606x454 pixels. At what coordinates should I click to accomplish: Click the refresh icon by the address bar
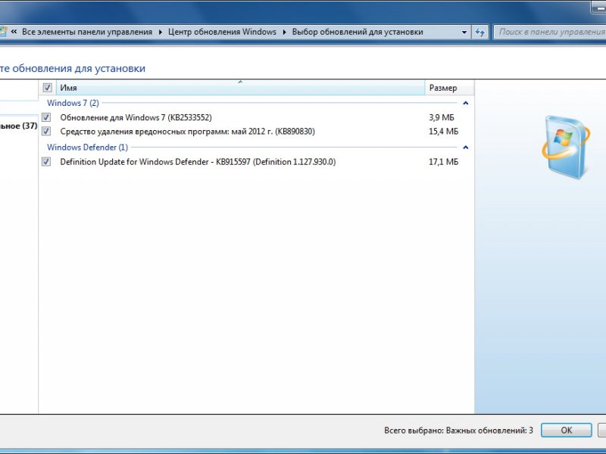(480, 32)
